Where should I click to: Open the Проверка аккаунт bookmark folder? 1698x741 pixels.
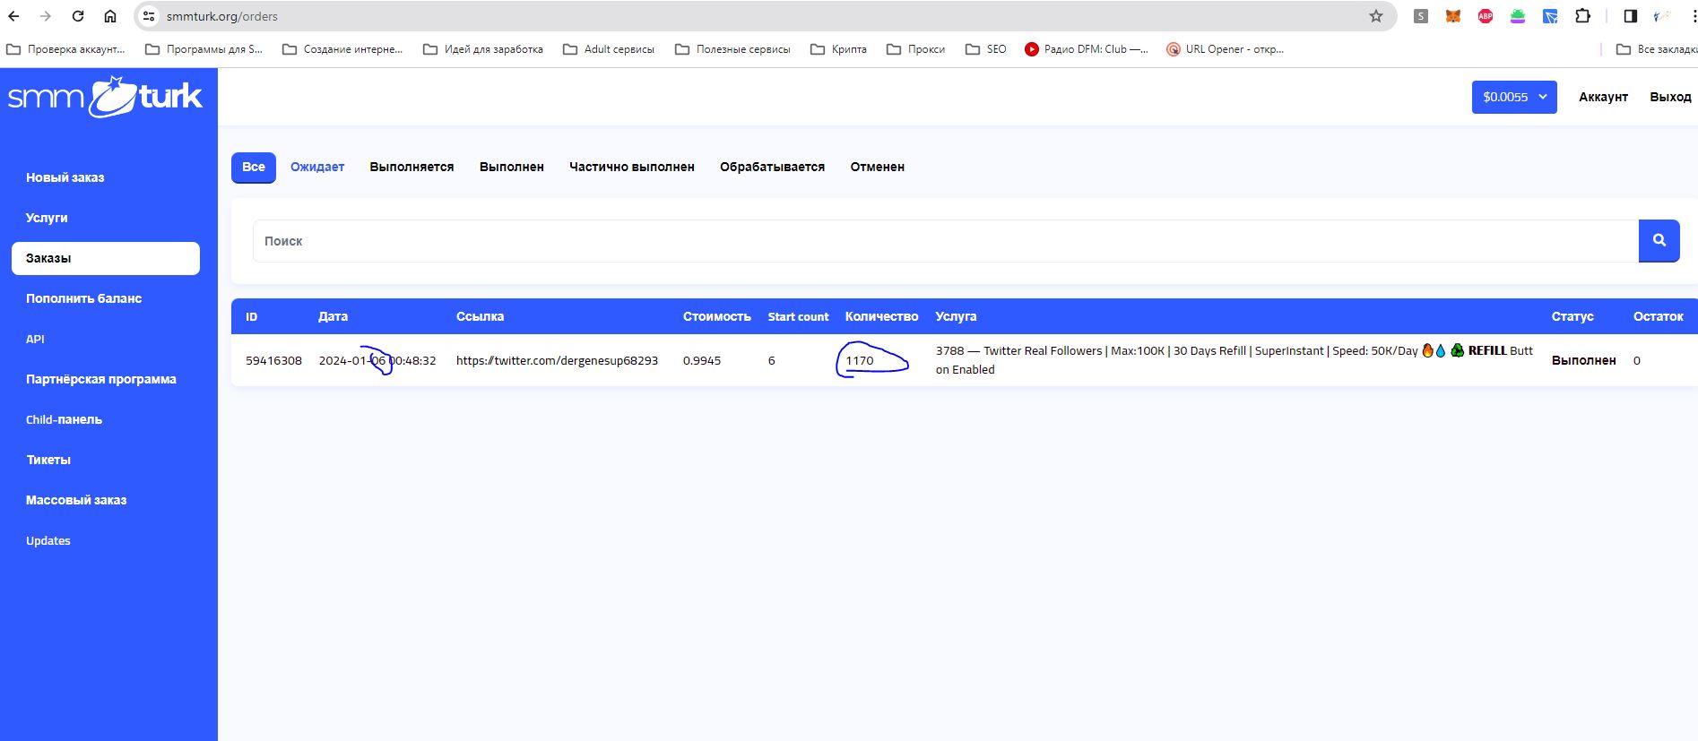tap(66, 49)
